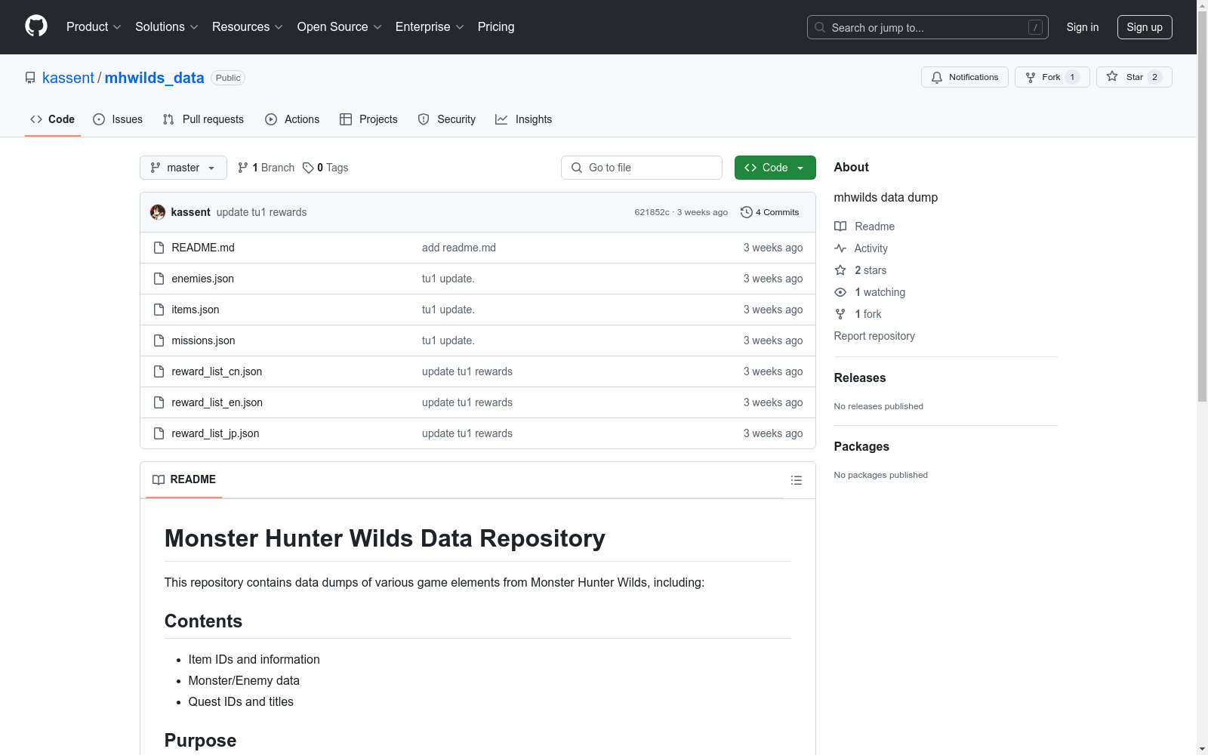
Task: Click the kassent avatar image
Action: point(158,212)
